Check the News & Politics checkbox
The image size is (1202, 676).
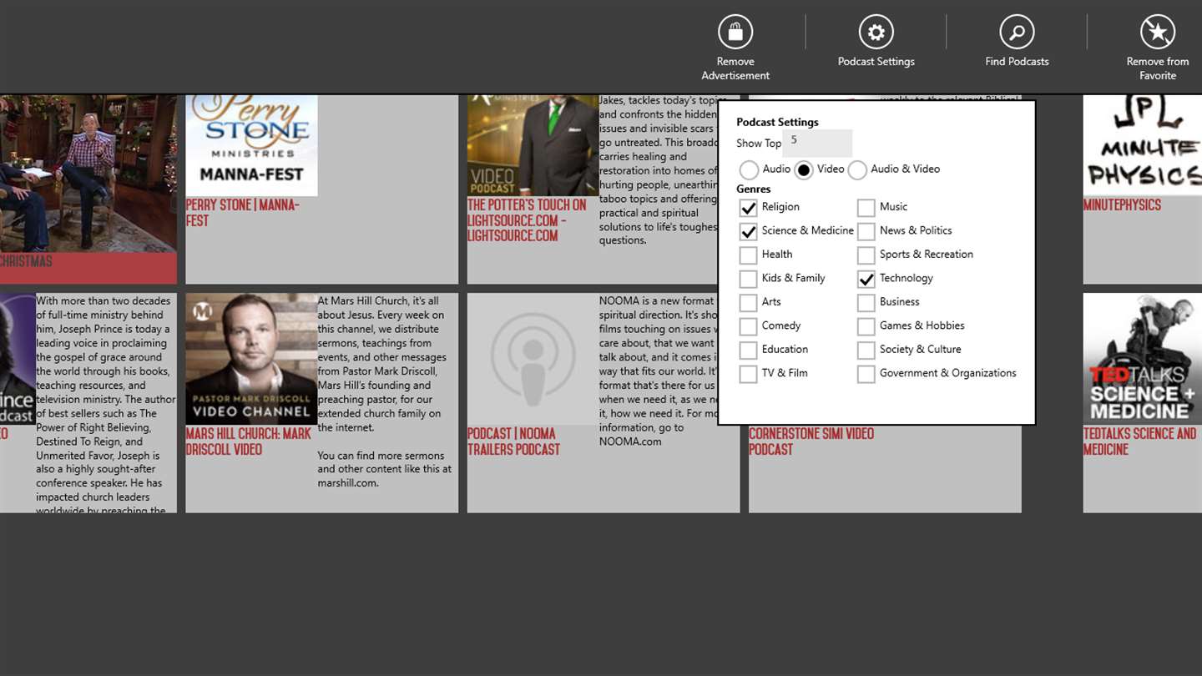(x=866, y=231)
